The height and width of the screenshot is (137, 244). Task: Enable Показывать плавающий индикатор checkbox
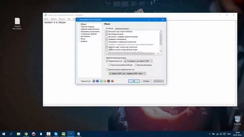106,42
